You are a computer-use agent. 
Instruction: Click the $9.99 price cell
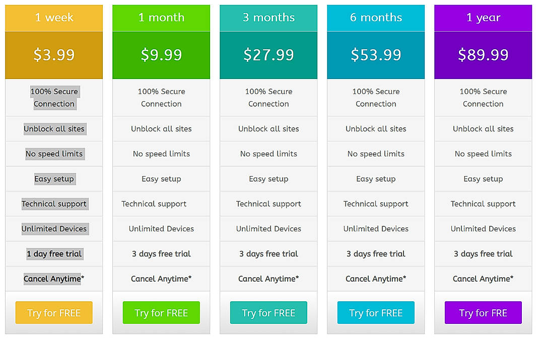[x=161, y=55]
